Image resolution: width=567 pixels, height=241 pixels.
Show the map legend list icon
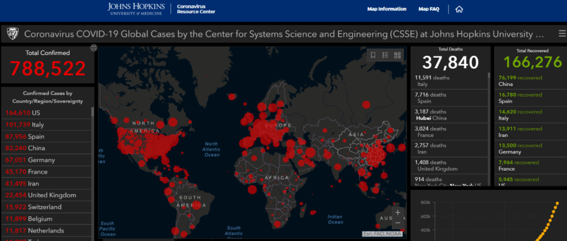pos(385,55)
